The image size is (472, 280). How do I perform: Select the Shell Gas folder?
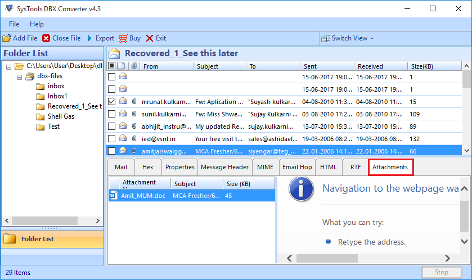point(61,116)
